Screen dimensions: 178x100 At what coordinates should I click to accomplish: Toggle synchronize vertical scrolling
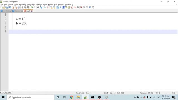51,7
